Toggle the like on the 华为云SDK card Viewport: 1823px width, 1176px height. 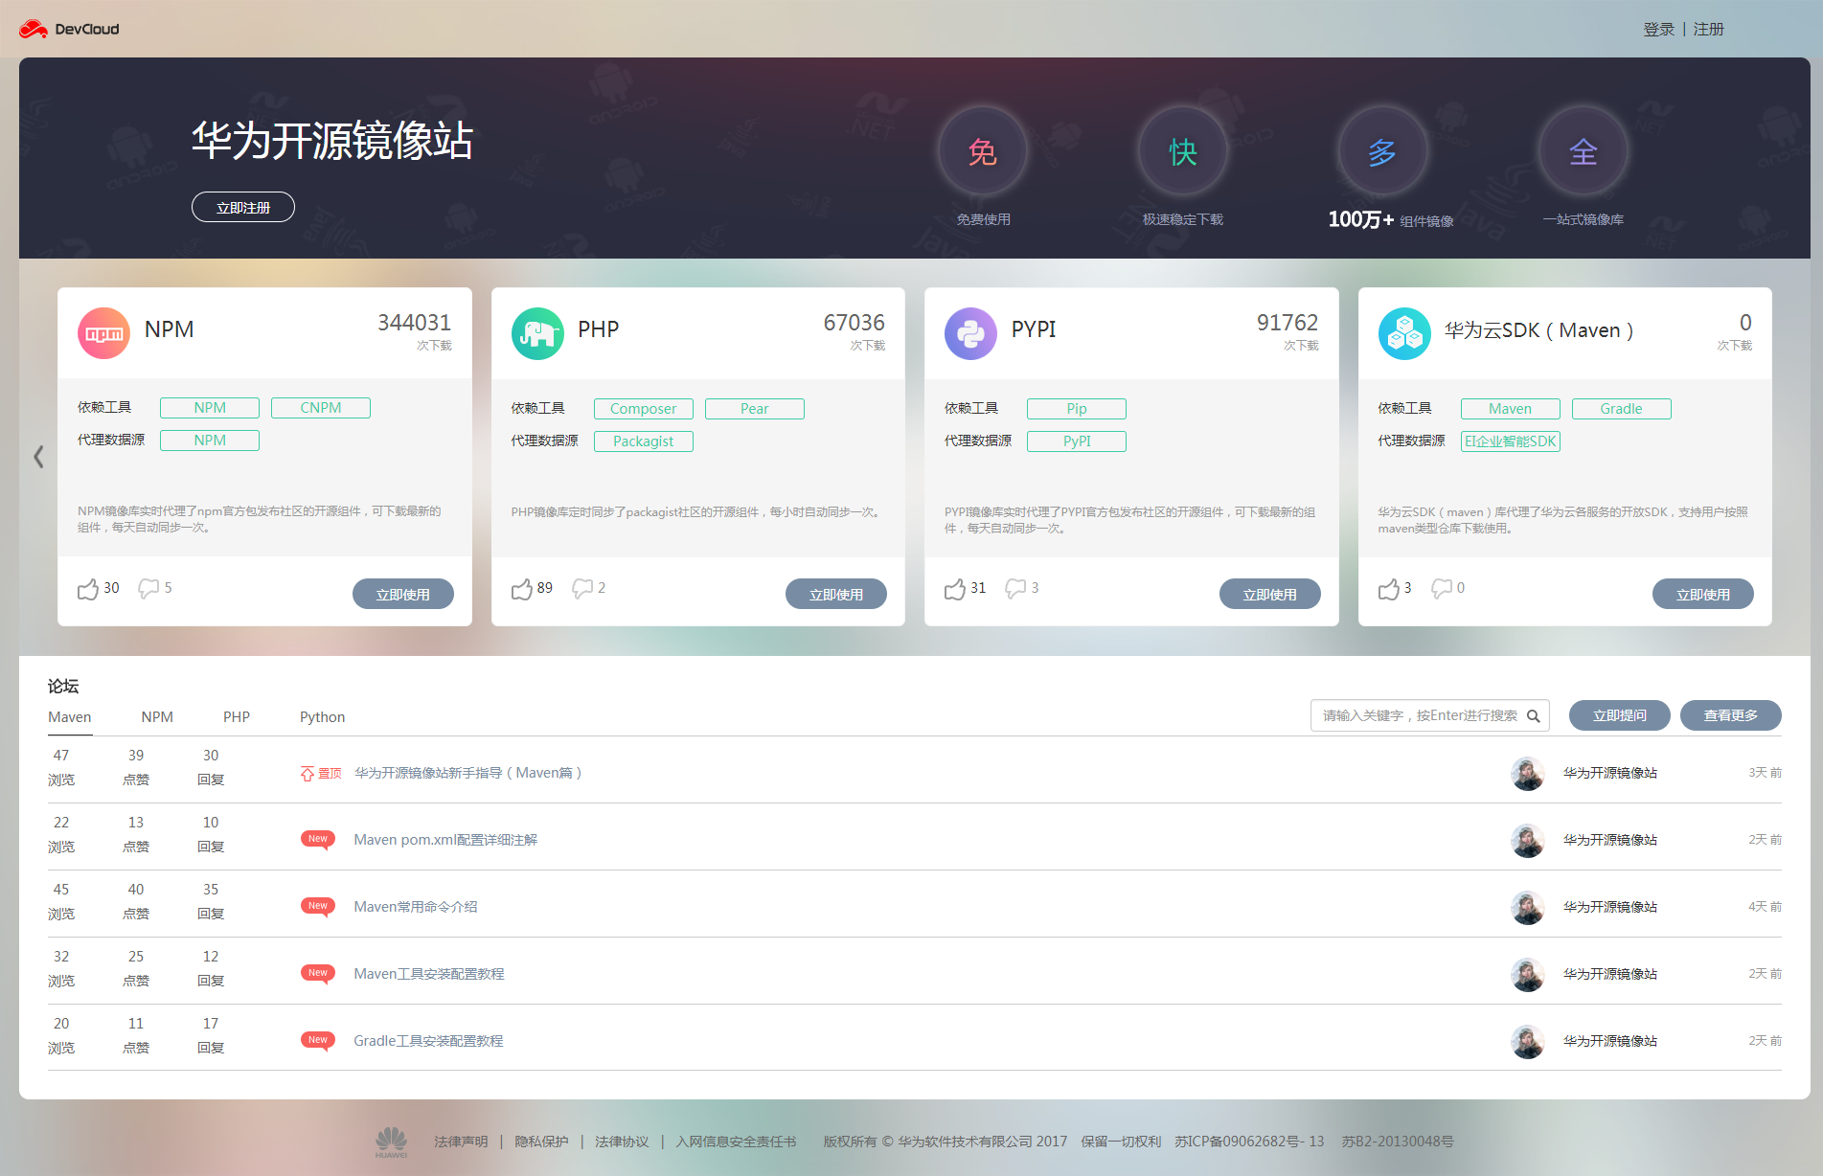[x=1387, y=587]
